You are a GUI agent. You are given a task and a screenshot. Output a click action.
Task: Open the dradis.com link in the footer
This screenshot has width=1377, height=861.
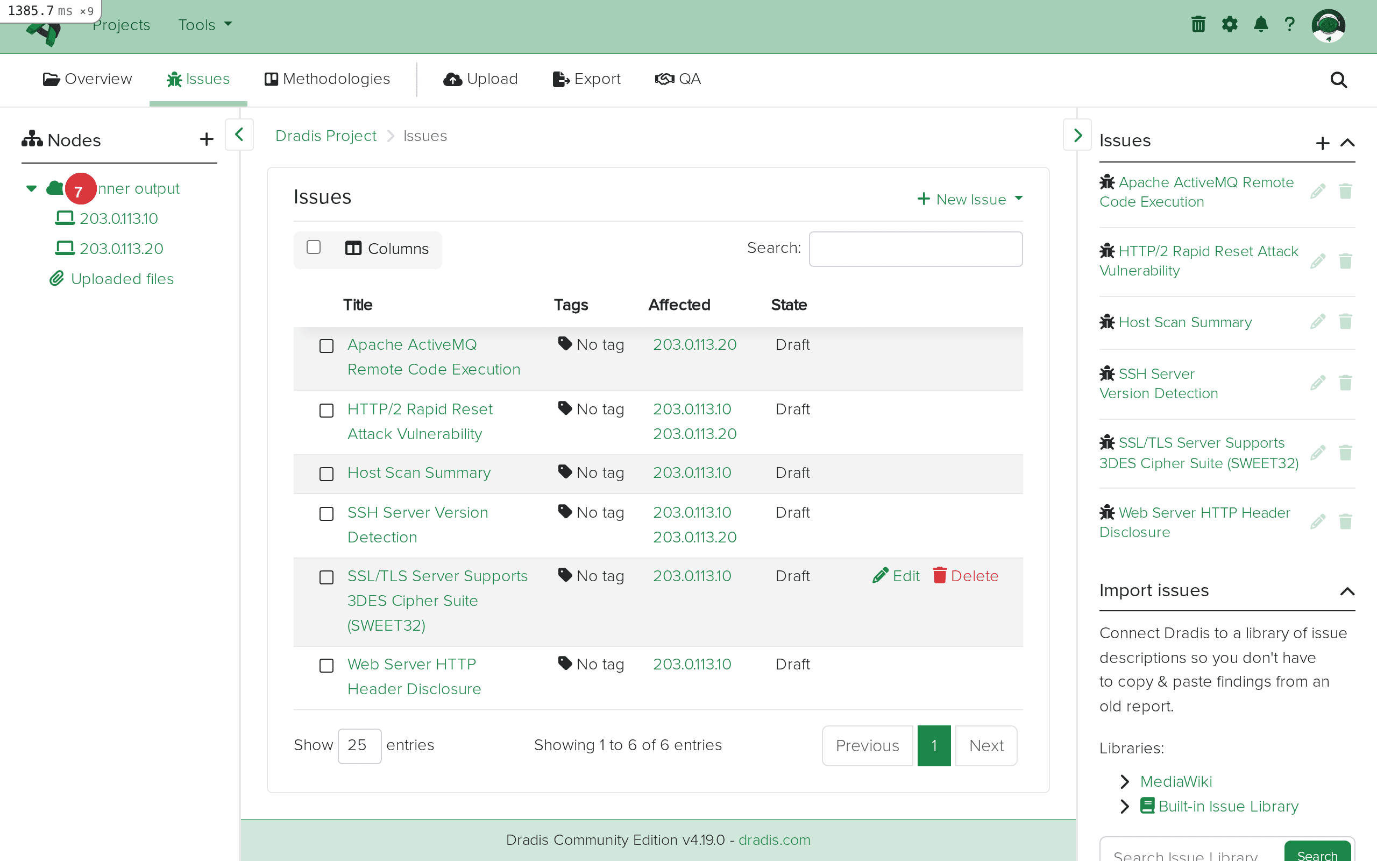point(774,839)
